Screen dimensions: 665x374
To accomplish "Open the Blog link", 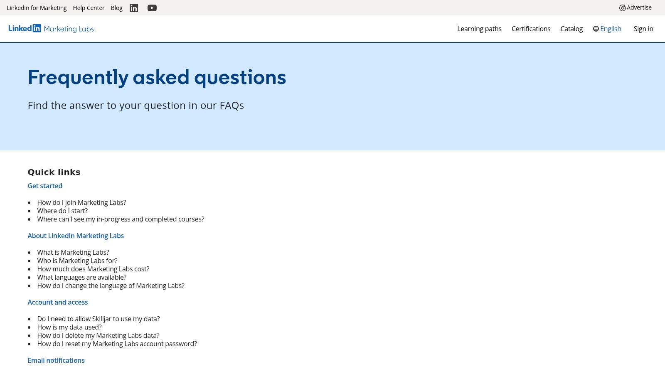I will (x=117, y=8).
